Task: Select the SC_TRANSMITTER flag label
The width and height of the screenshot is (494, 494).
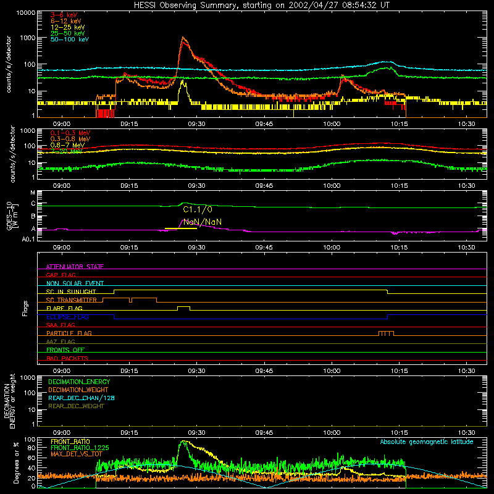Action: coord(72,299)
